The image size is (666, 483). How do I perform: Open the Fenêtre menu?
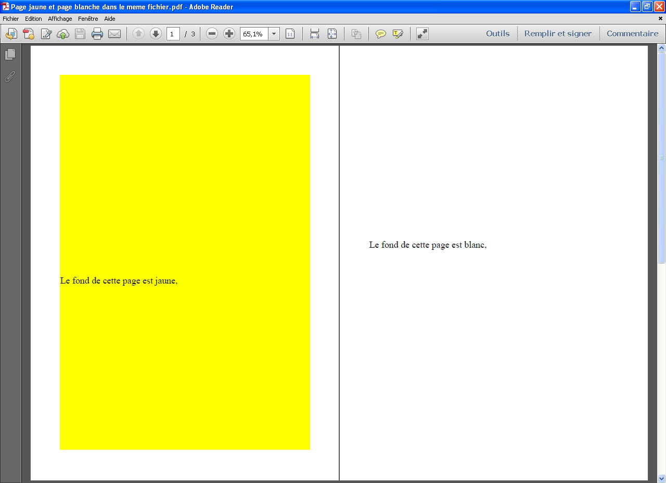pos(88,19)
